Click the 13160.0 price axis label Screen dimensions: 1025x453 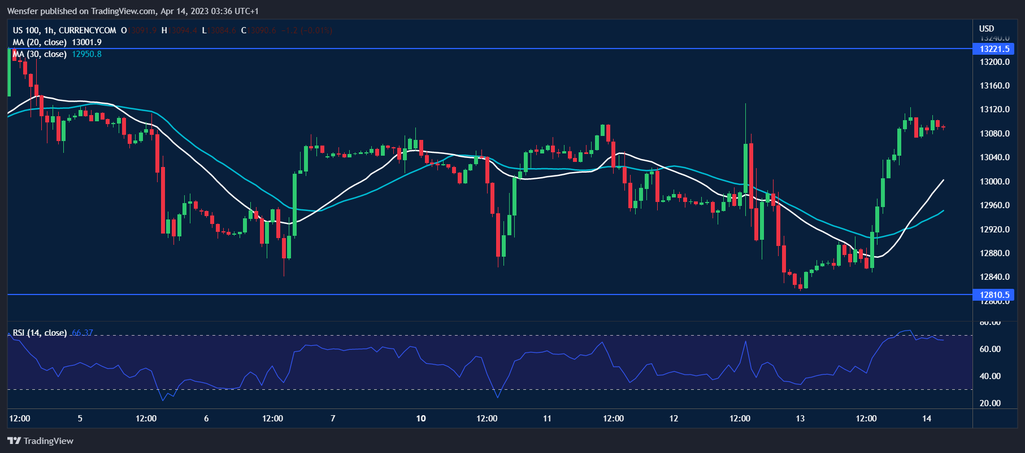(x=994, y=86)
